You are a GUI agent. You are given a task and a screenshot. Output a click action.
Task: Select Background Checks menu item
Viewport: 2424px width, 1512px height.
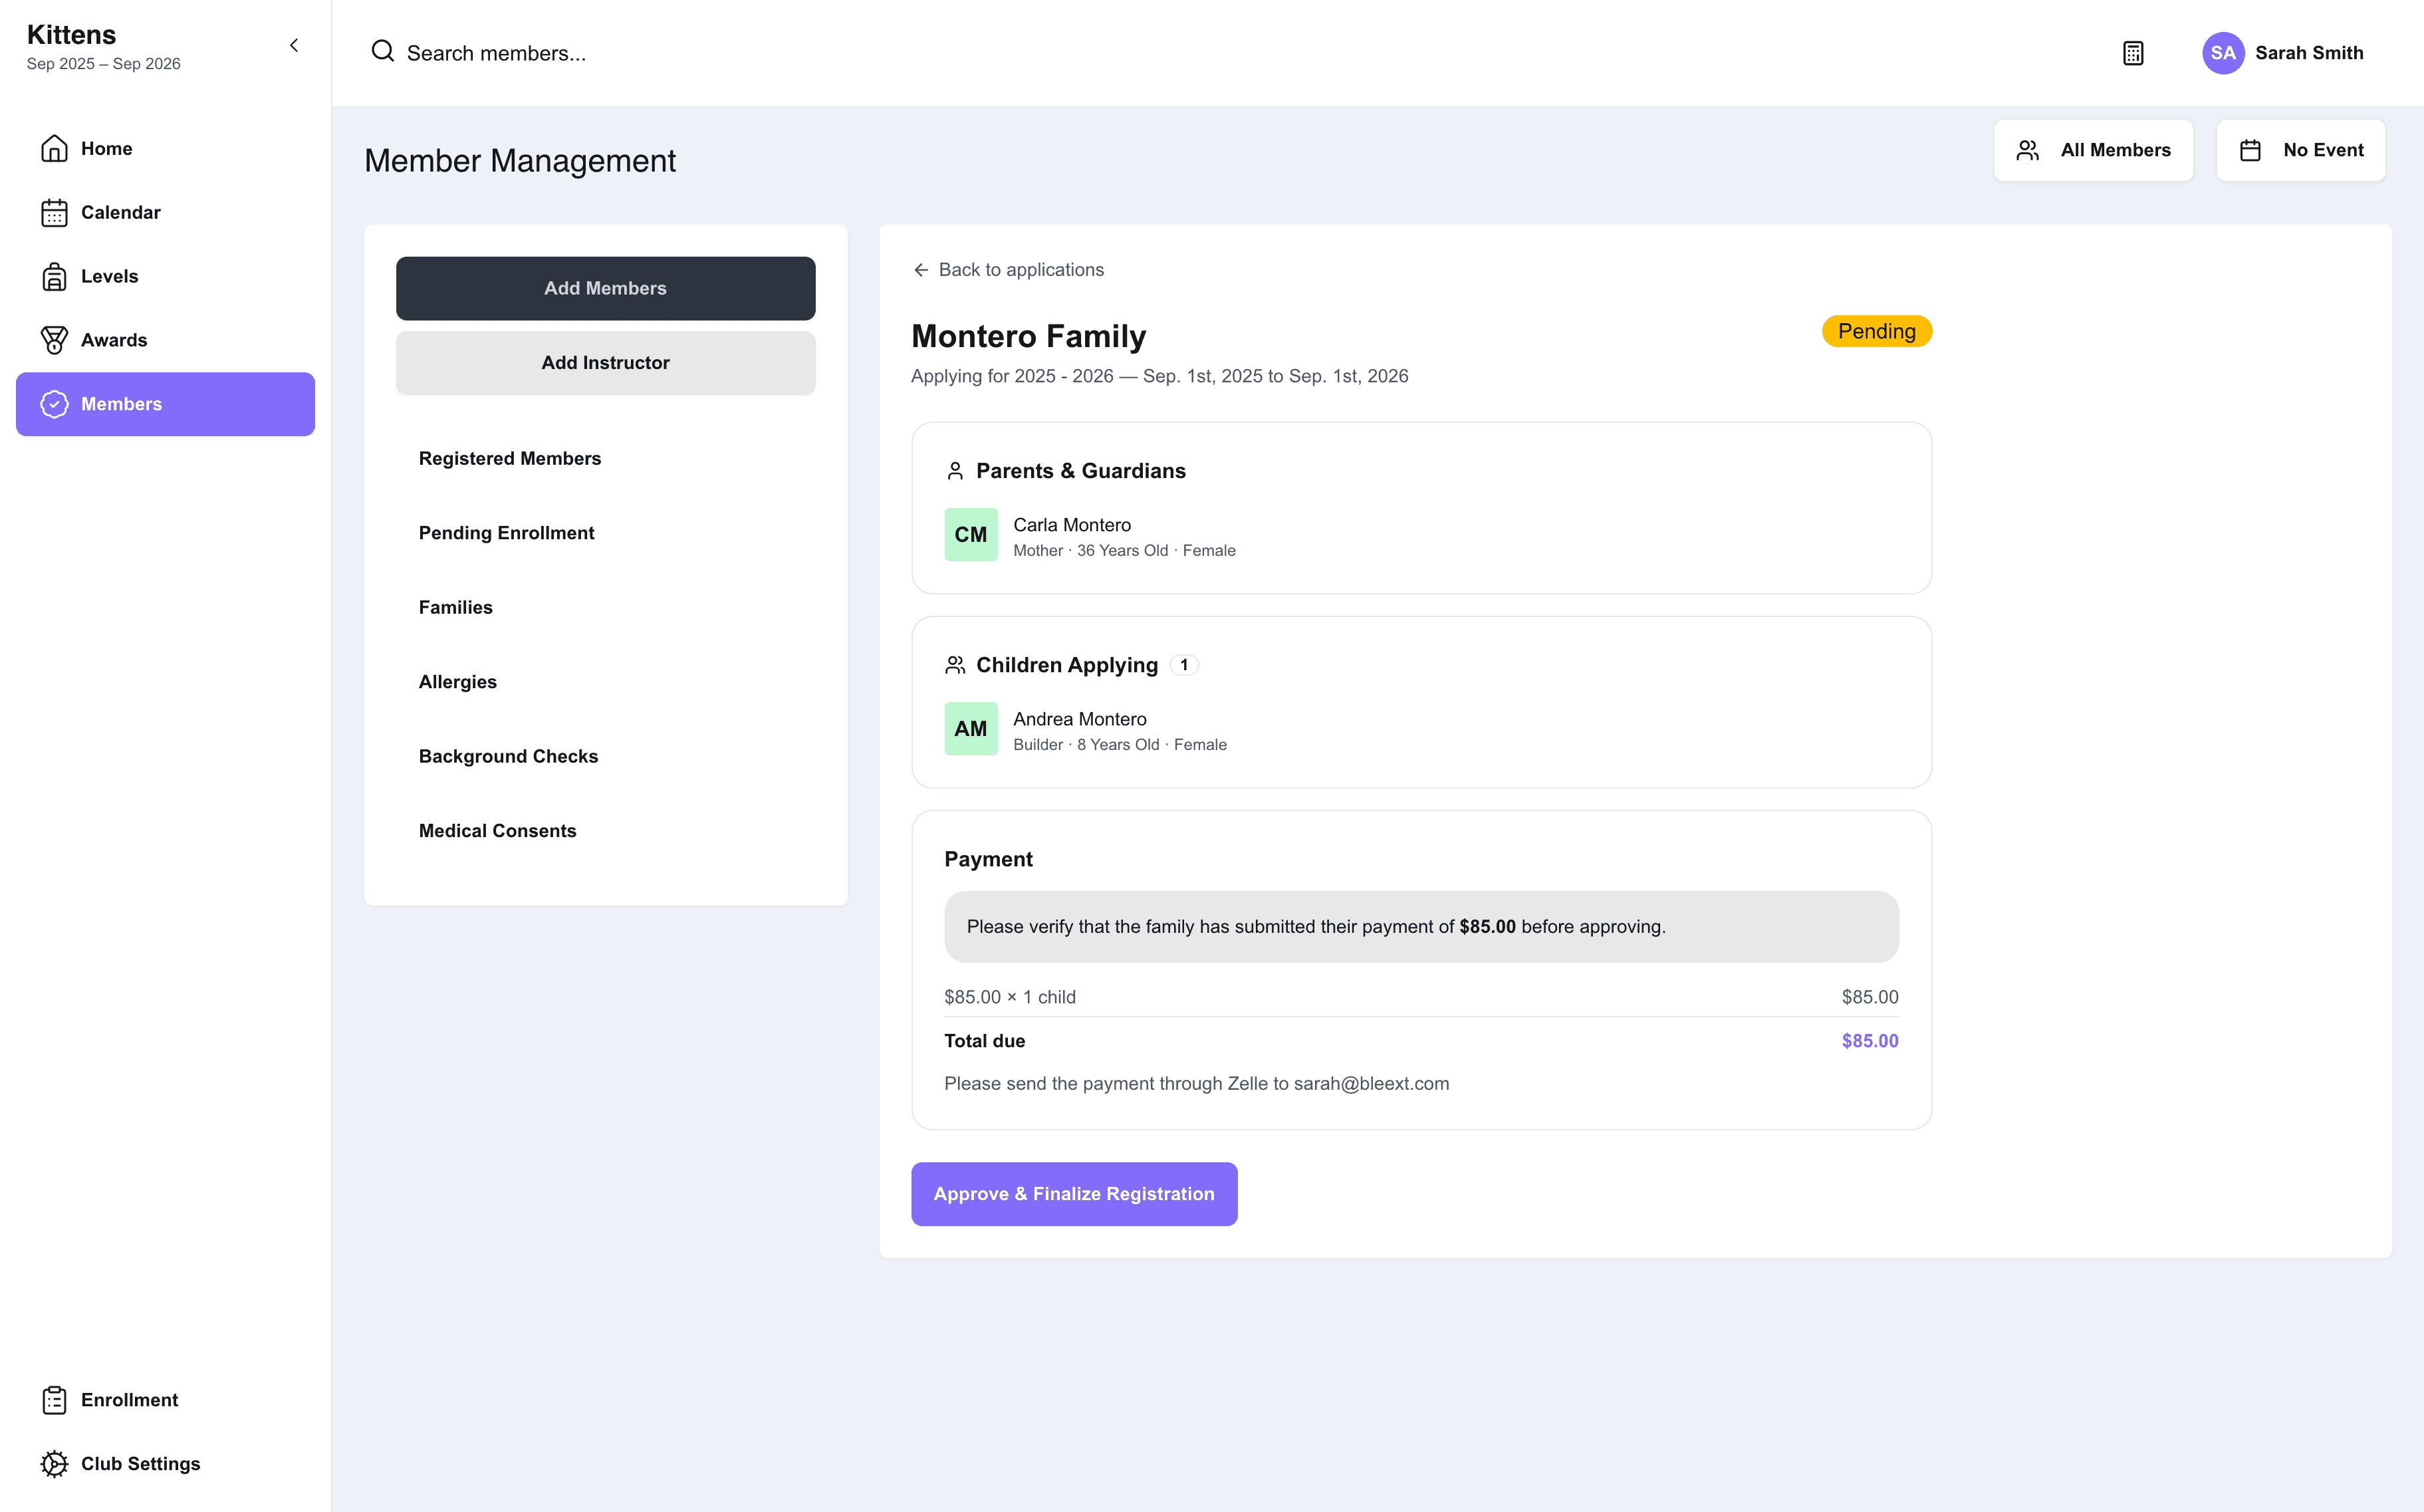coord(508,756)
